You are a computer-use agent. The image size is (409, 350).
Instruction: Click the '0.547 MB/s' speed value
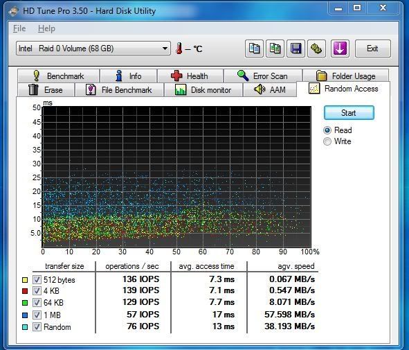[x=292, y=290]
